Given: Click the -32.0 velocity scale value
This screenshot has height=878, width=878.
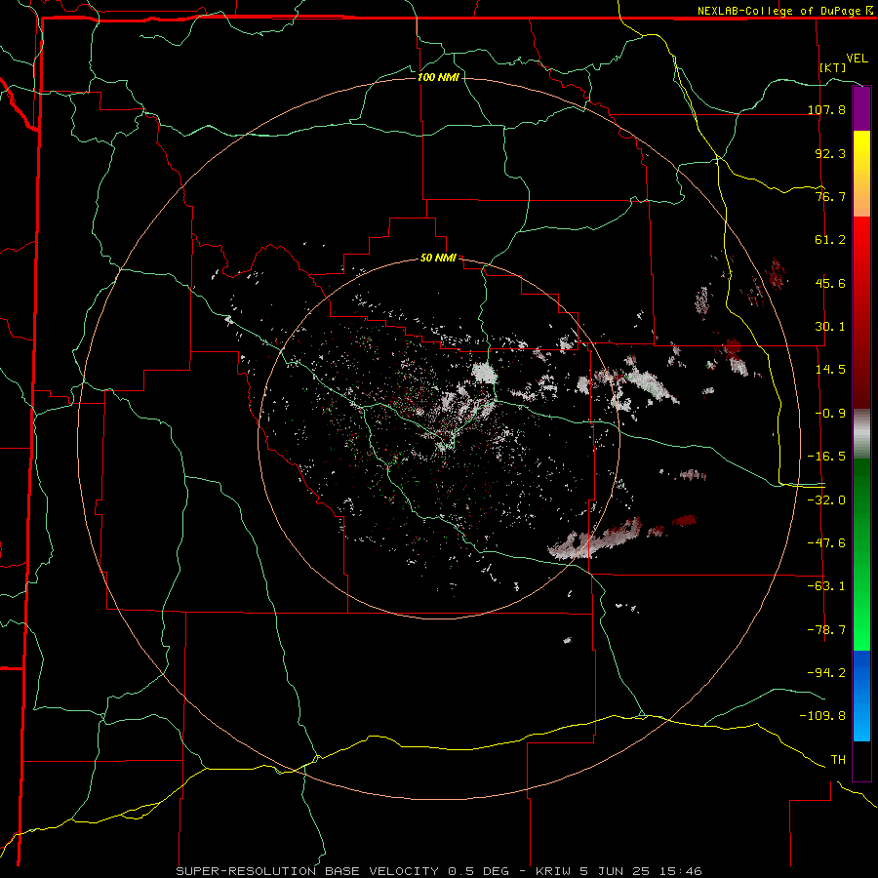Looking at the screenshot, I should point(826,500).
